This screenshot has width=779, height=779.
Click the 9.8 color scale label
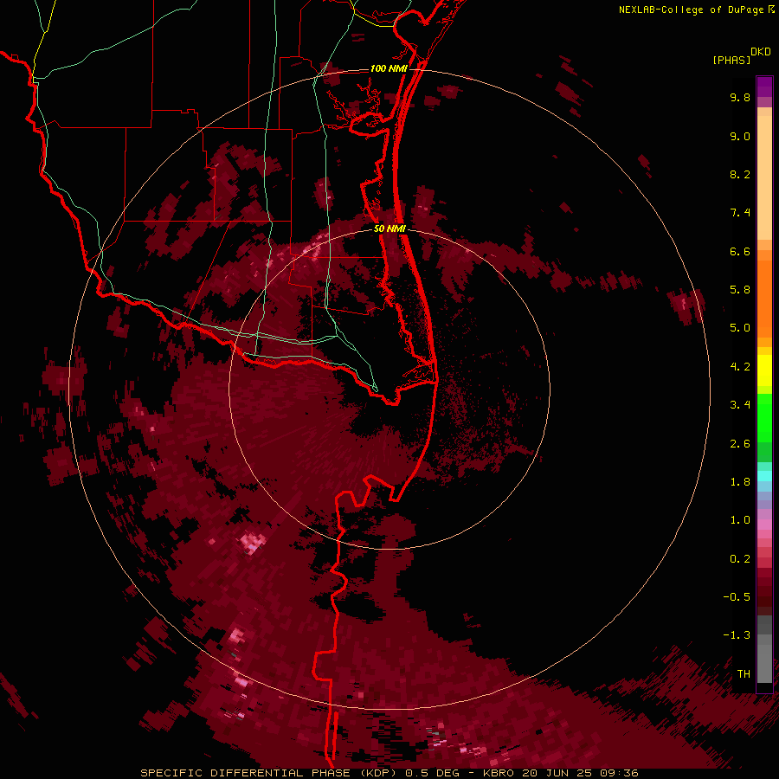click(740, 97)
